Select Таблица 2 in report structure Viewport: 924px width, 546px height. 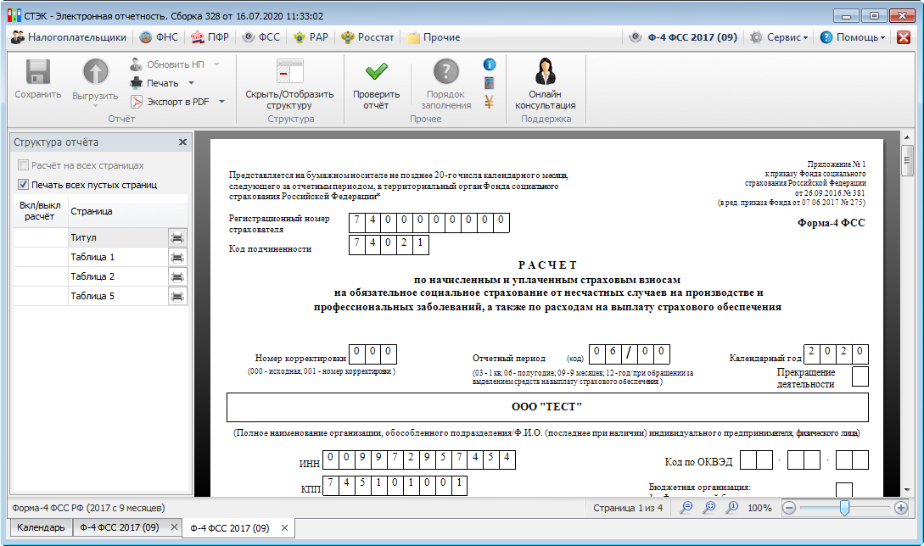118,277
